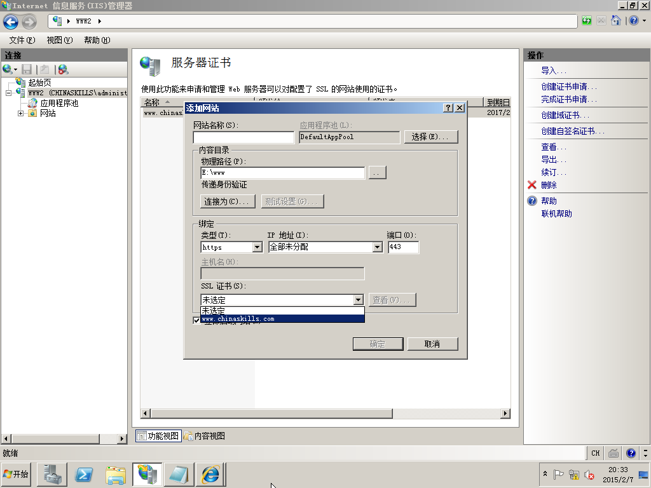Click the network tray icon
Viewport: 651px width, 488px height.
pos(574,474)
